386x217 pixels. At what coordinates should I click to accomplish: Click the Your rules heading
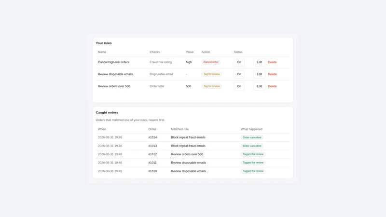104,43
